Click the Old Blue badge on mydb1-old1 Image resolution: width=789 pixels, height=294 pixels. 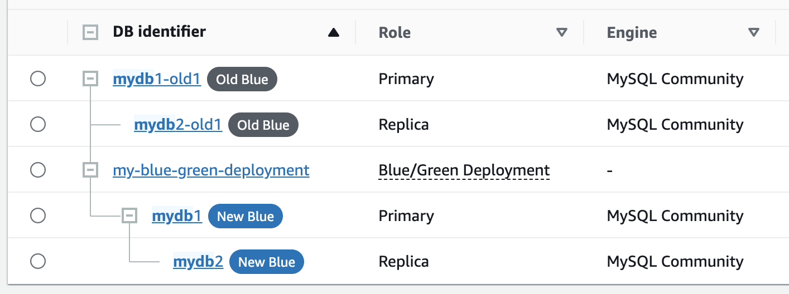pyautogui.click(x=242, y=80)
